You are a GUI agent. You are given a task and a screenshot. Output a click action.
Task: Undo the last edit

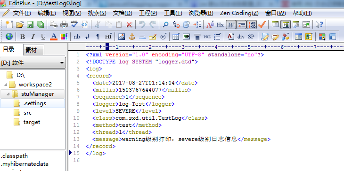pyautogui.click(x=142, y=24)
